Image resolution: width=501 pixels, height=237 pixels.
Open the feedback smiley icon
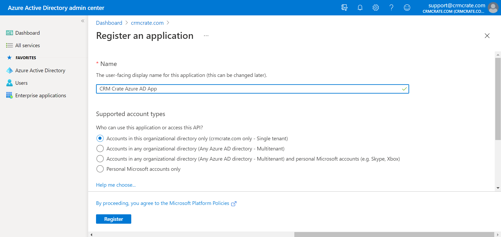click(407, 8)
